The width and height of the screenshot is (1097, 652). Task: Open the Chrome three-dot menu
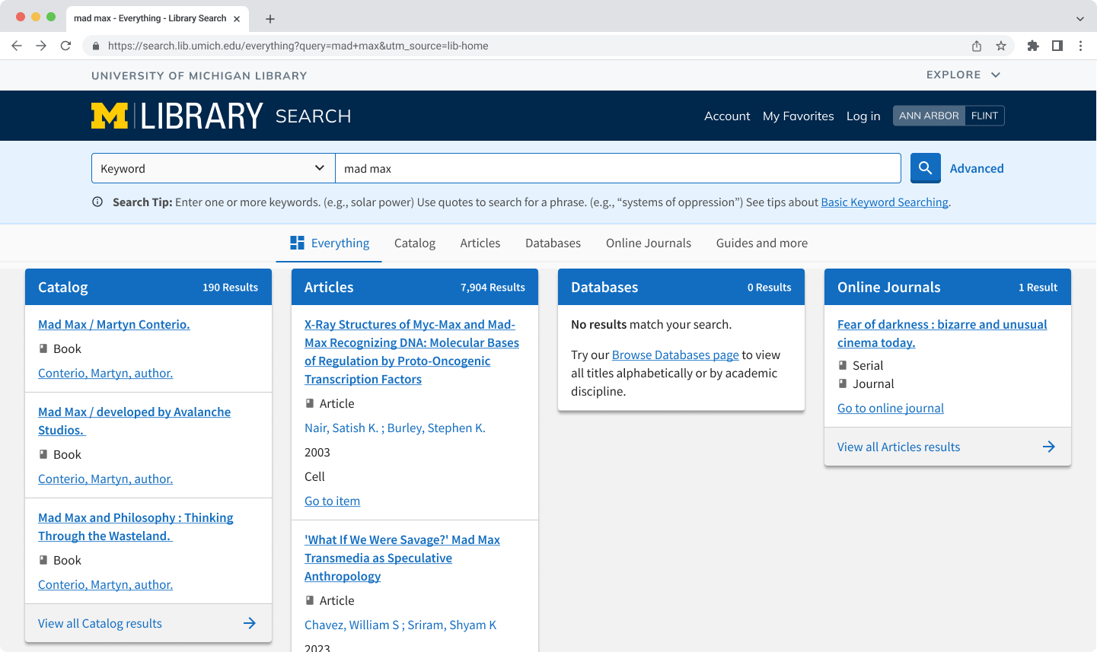(1080, 46)
